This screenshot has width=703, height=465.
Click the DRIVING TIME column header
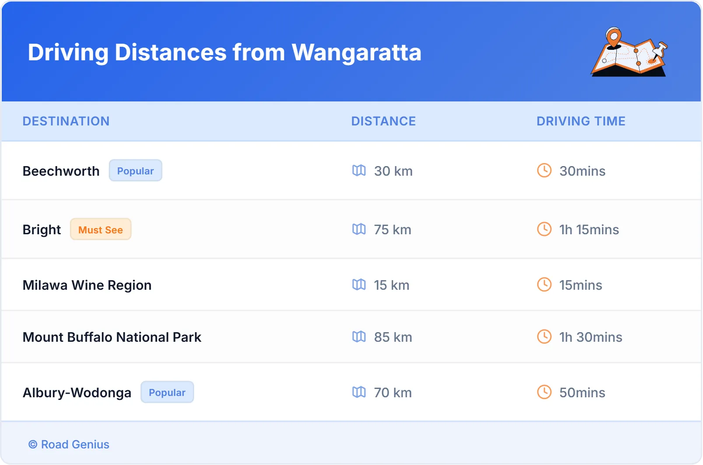click(x=581, y=121)
